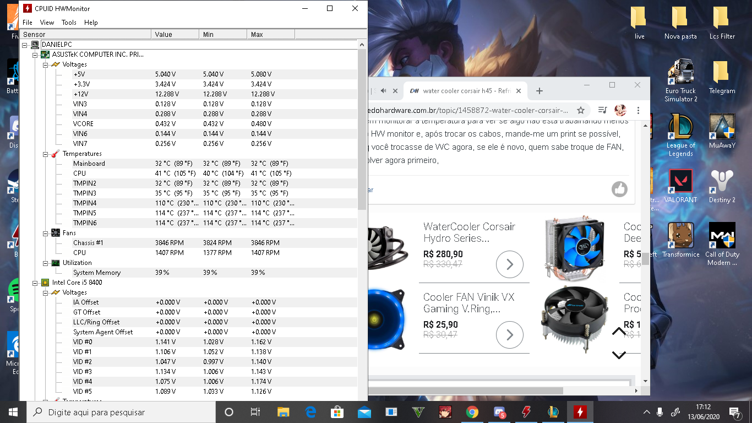Select the MuAwaY desktop shortcut
This screenshot has width=752, height=423.
click(722, 132)
